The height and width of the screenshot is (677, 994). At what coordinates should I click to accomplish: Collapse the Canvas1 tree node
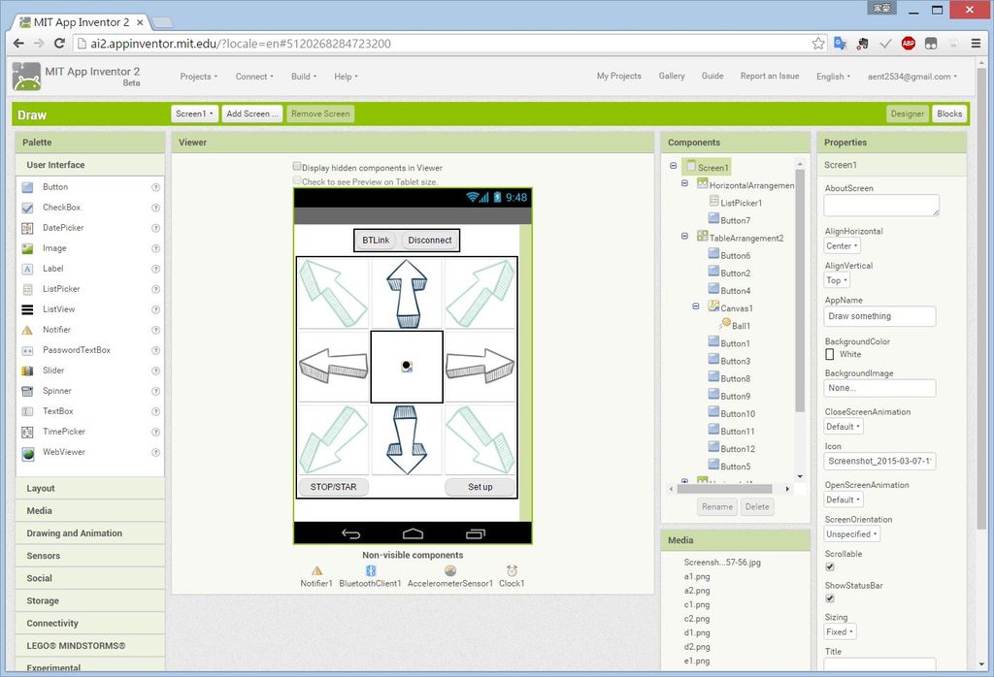pyautogui.click(x=696, y=306)
